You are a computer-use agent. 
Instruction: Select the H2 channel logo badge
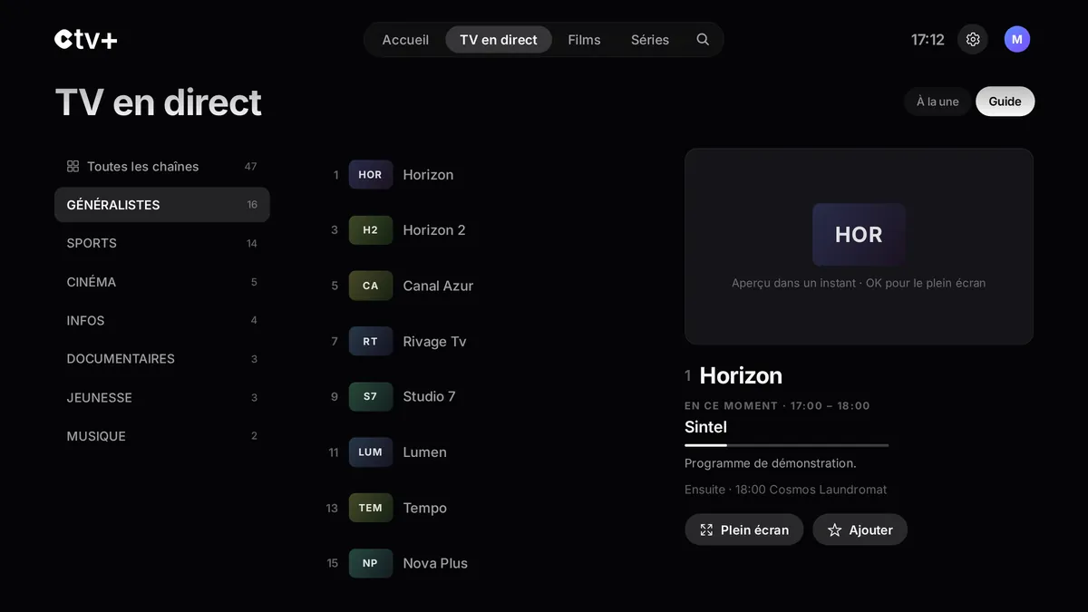(371, 230)
